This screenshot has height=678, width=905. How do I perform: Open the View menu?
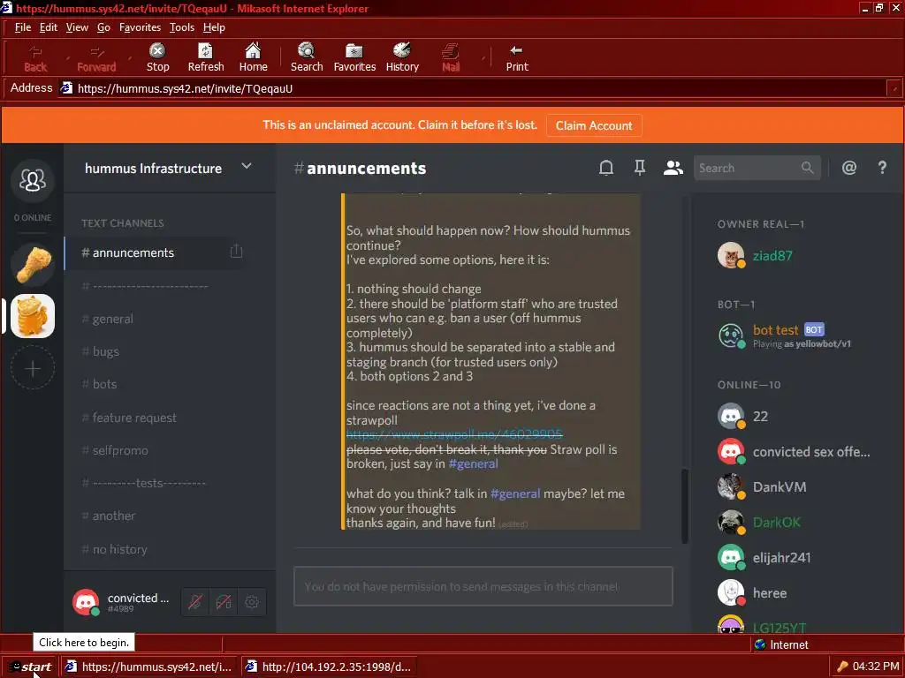point(77,27)
